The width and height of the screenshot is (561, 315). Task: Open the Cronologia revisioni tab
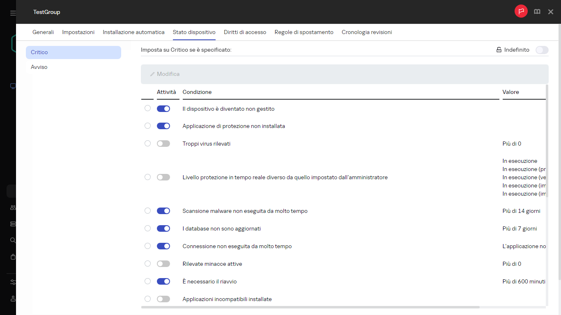366,32
